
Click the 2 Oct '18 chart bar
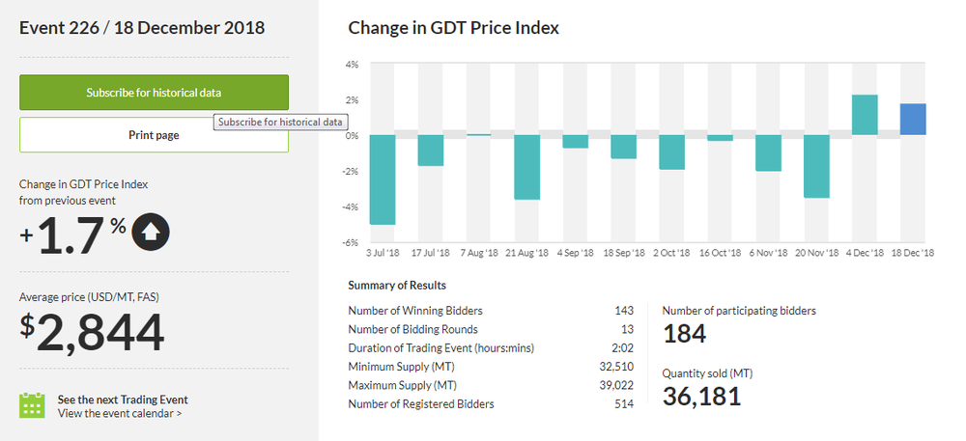point(672,152)
